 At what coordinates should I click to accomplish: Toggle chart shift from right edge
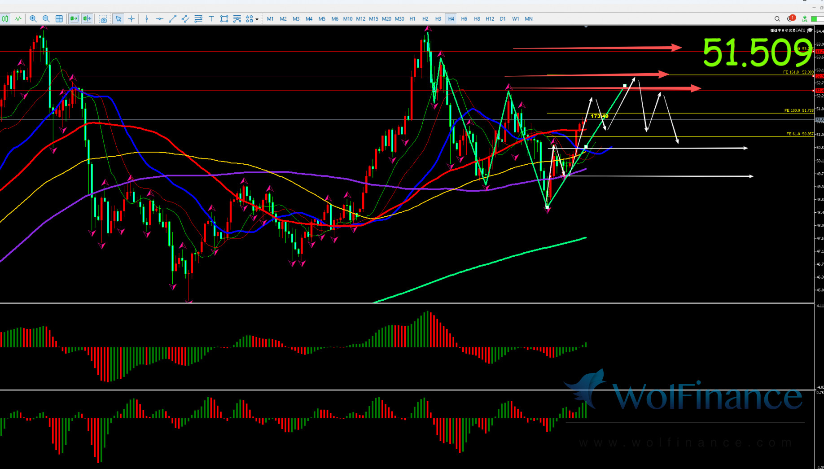[87, 19]
